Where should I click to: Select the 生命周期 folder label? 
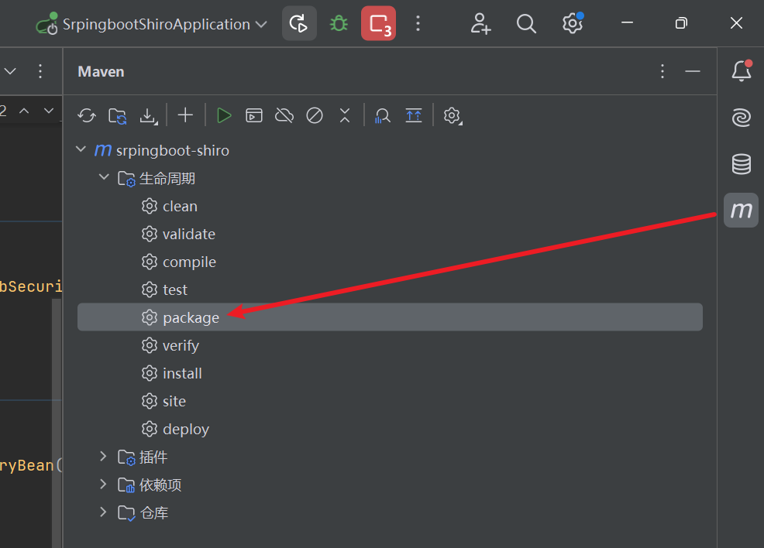[167, 179]
